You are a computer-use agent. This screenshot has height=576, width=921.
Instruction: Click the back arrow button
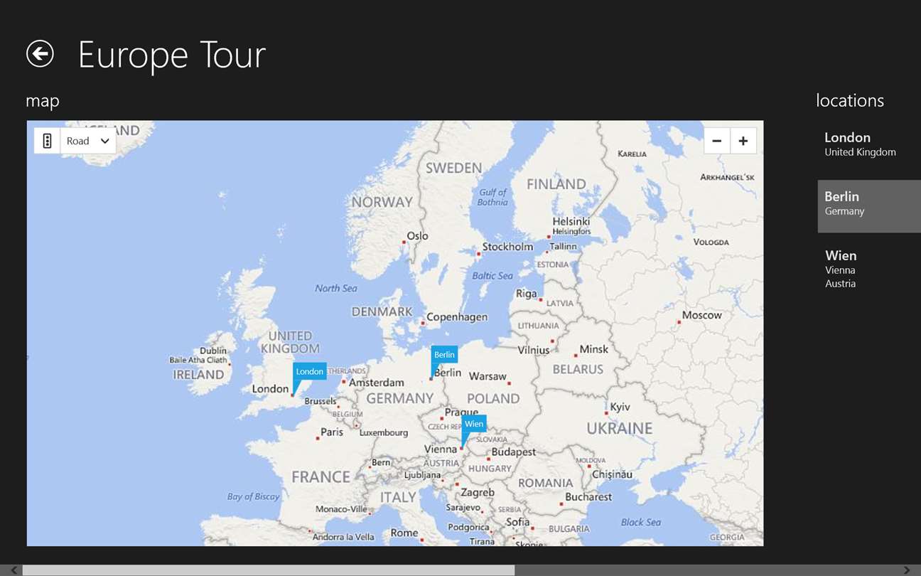(40, 53)
